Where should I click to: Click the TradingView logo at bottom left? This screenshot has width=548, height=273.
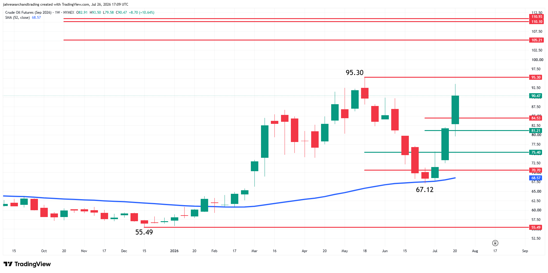click(x=27, y=264)
